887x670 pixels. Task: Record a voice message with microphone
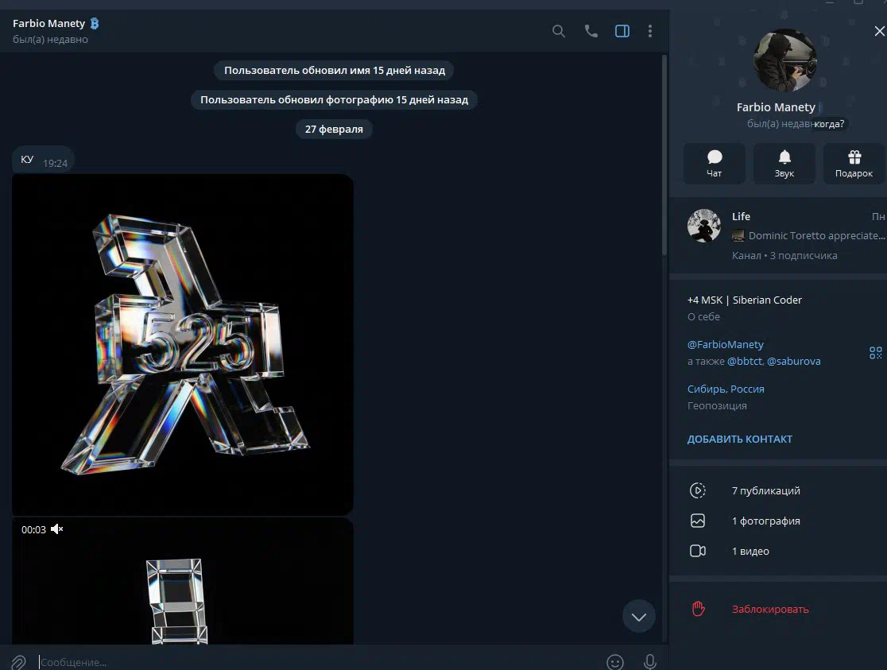click(x=650, y=661)
